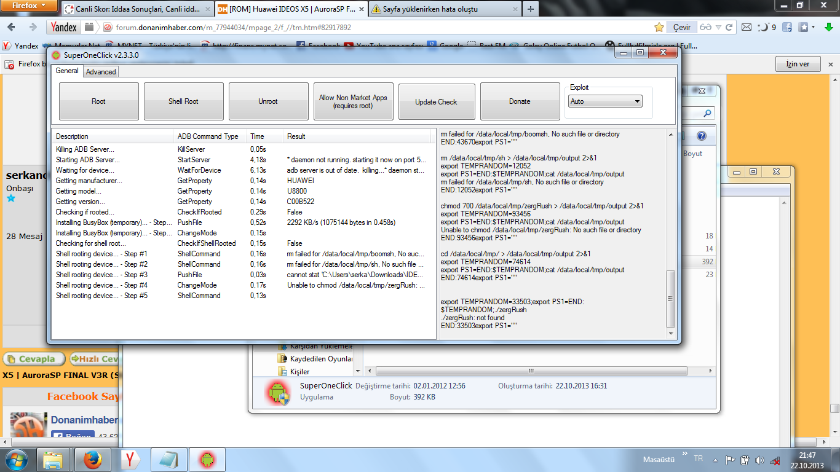840x472 pixels.
Task: Open Windows Explorer from the taskbar
Action: coord(53,460)
